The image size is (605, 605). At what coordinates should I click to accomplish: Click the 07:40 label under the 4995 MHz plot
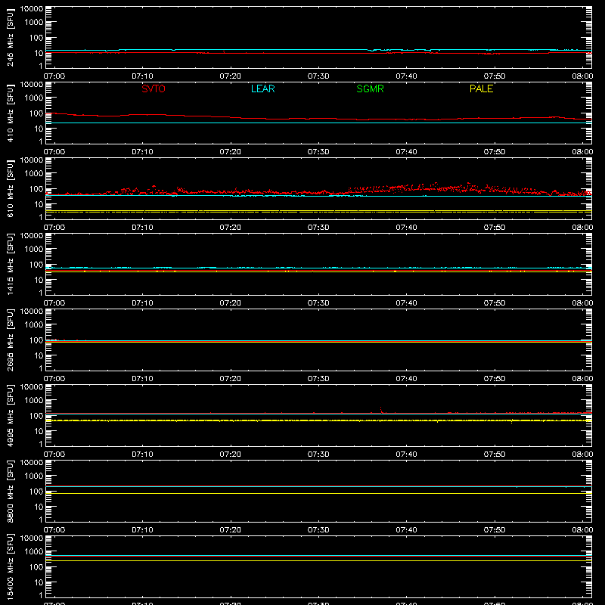tap(406, 455)
